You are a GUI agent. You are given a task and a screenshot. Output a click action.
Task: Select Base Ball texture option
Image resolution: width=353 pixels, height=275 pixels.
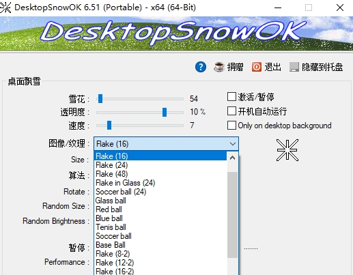[160, 245]
